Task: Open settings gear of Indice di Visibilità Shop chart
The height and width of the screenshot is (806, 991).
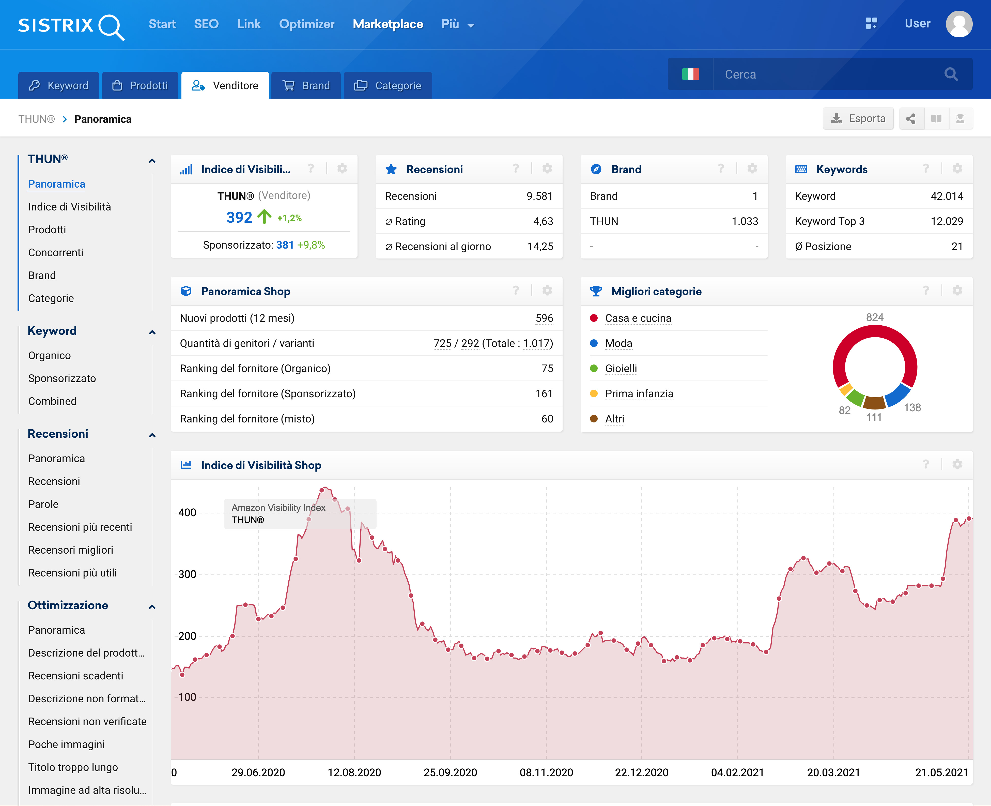Action: point(957,464)
